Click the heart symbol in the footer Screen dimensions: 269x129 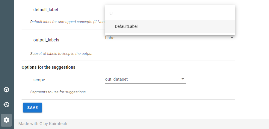pyautogui.click(x=41, y=124)
